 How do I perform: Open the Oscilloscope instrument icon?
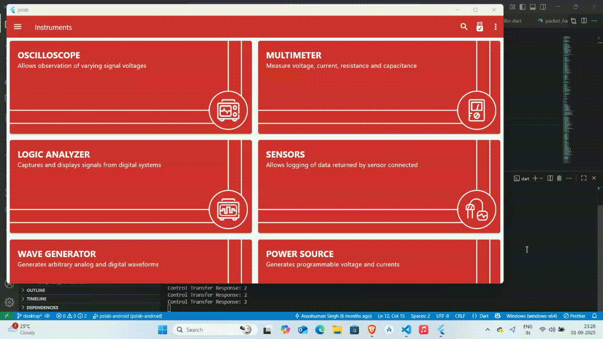(228, 111)
